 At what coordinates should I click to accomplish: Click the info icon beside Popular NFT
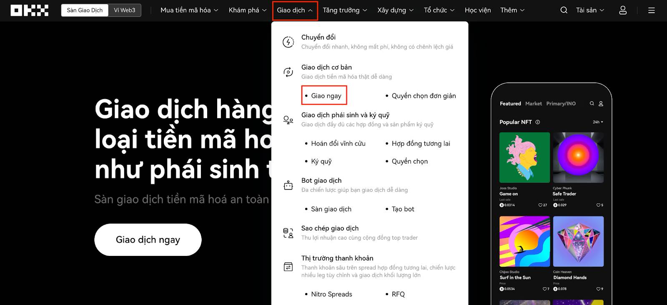point(538,122)
